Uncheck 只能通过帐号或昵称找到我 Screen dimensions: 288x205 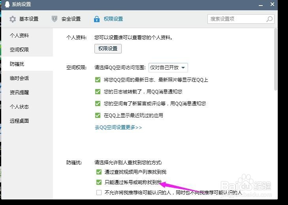[x=99, y=182]
